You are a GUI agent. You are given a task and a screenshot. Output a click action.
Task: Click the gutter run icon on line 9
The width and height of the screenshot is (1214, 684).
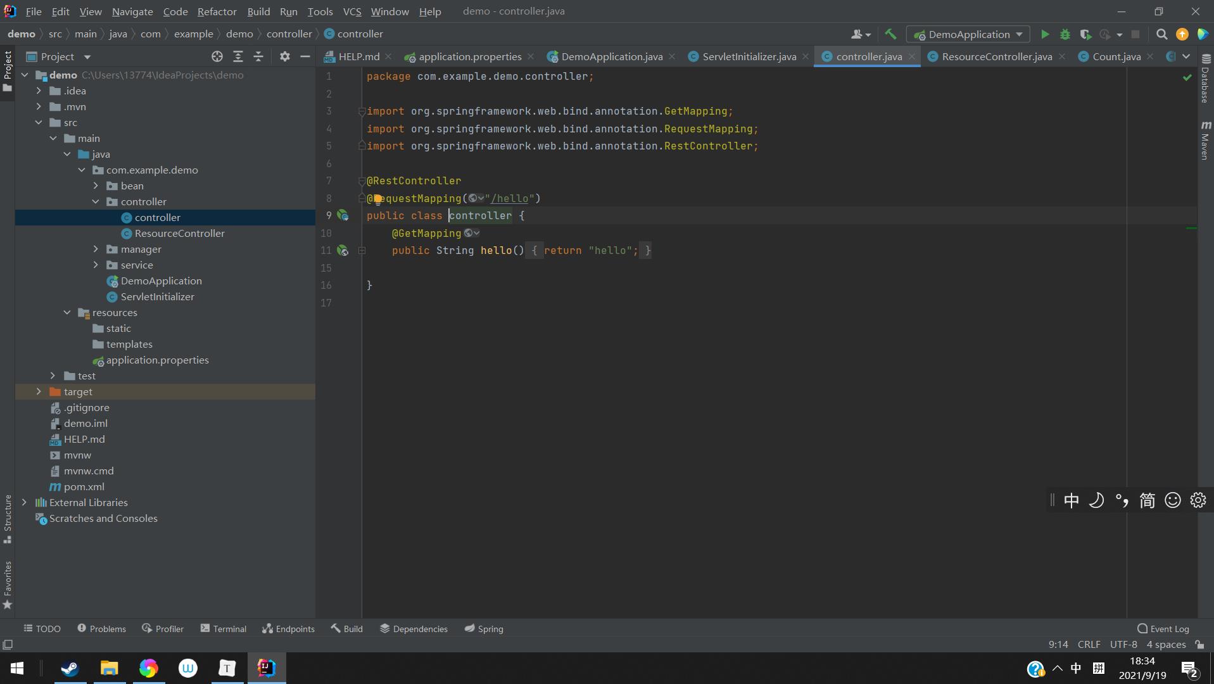coord(343,215)
